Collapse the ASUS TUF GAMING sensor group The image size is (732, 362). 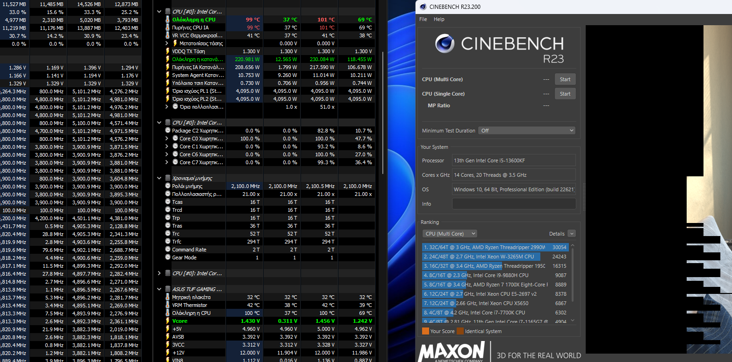(159, 289)
